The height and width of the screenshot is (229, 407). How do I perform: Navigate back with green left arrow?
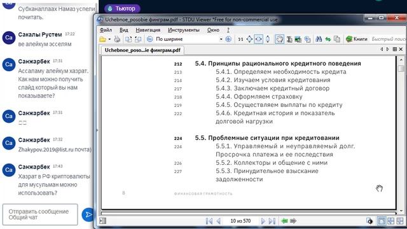[284, 221]
